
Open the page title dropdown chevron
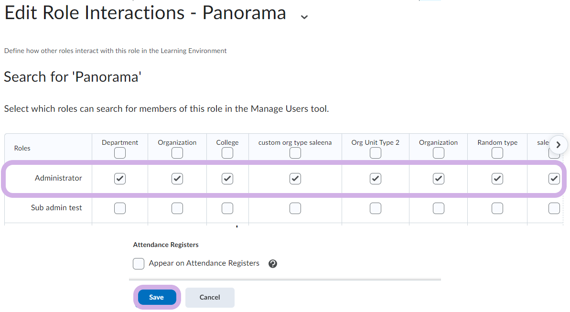[304, 17]
